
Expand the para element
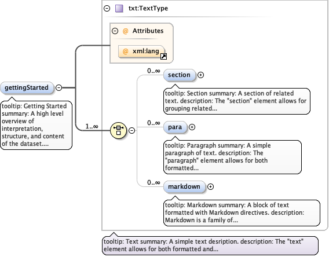coord(192,127)
